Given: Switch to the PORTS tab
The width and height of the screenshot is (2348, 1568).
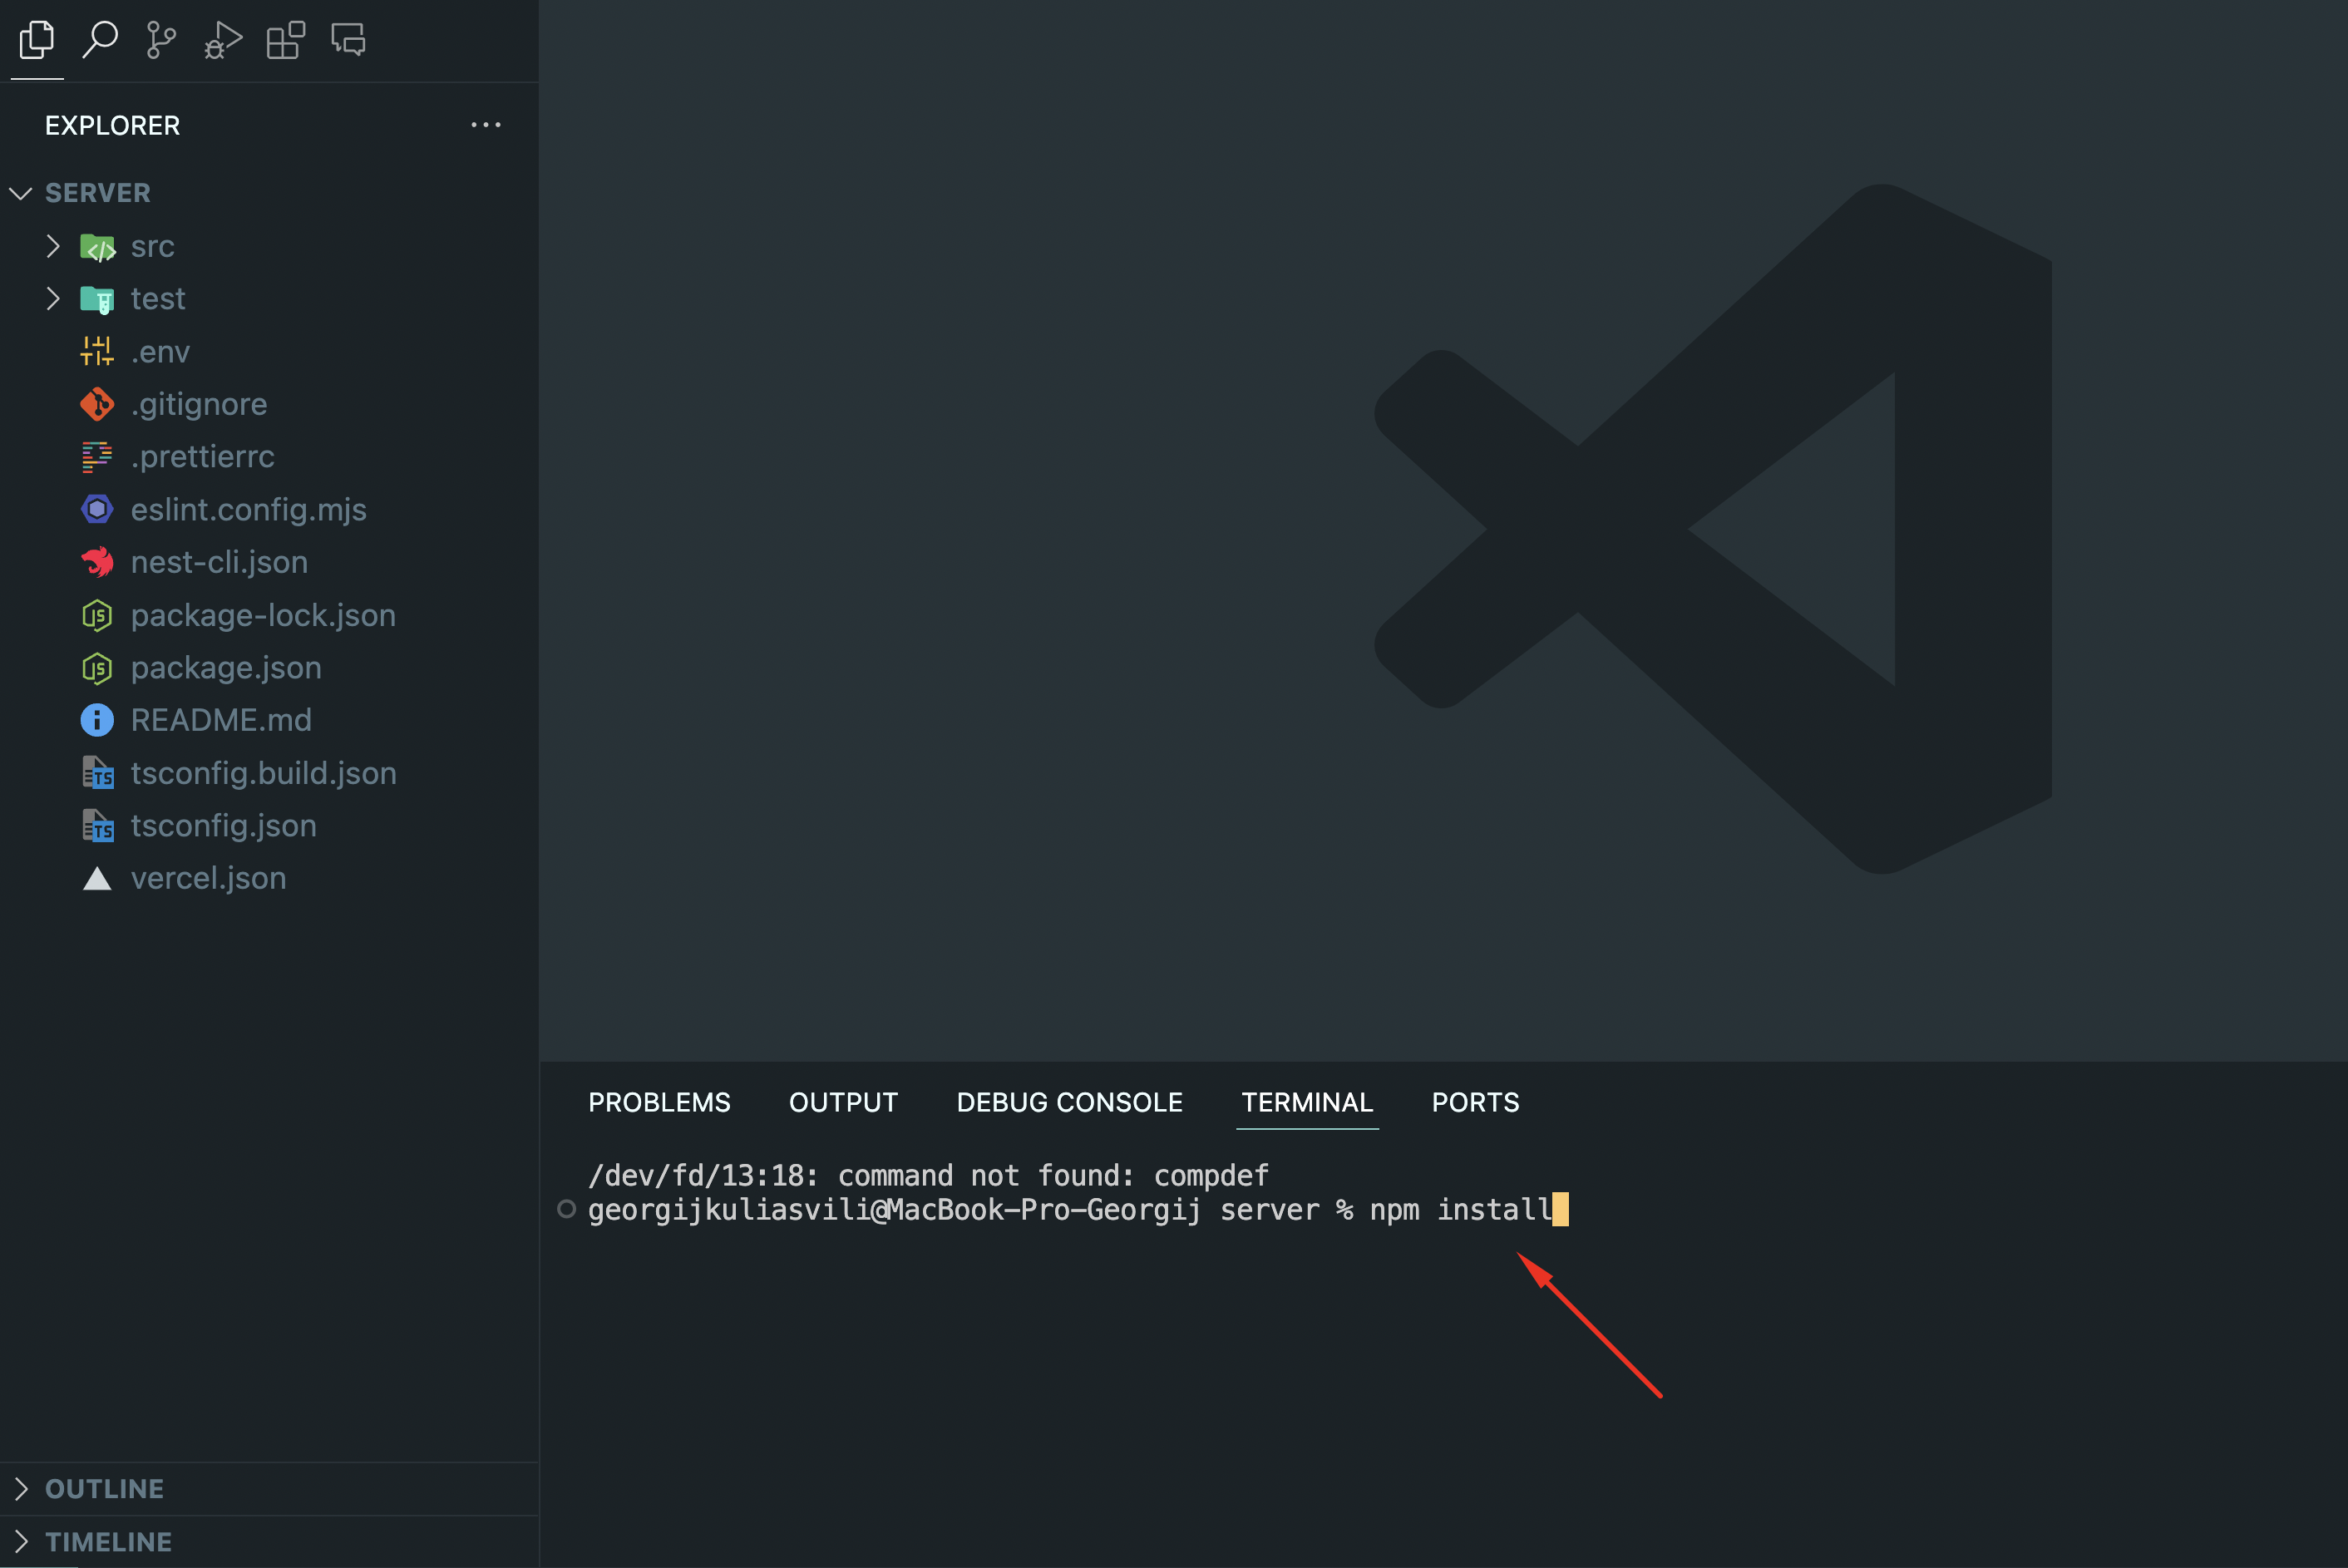Looking at the screenshot, I should [1475, 1102].
